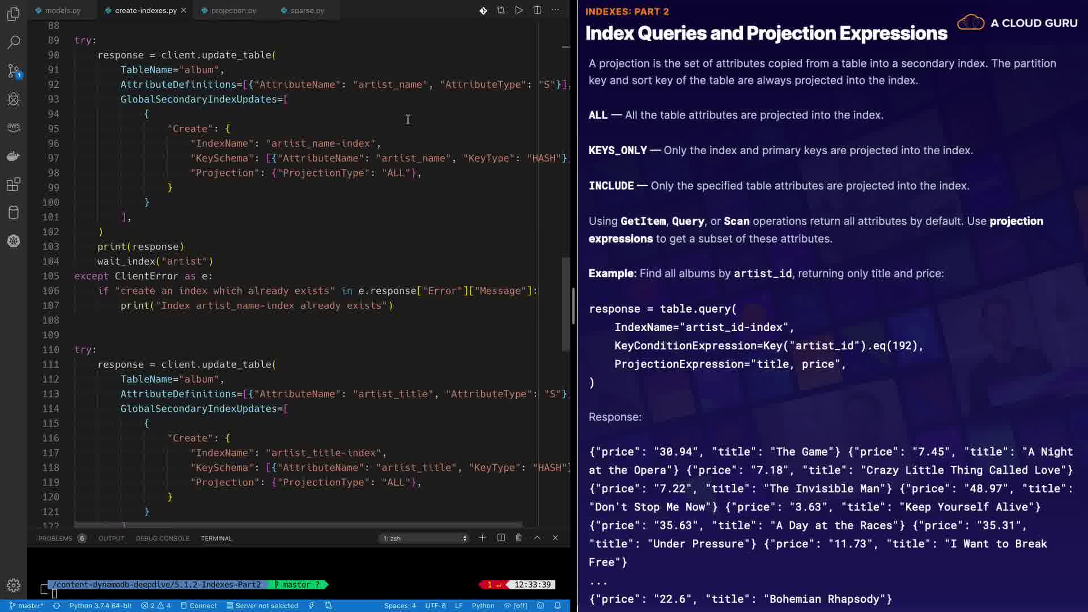Open the 1: zsh terminal selector dropdown
The height and width of the screenshot is (612, 1088).
(x=424, y=538)
